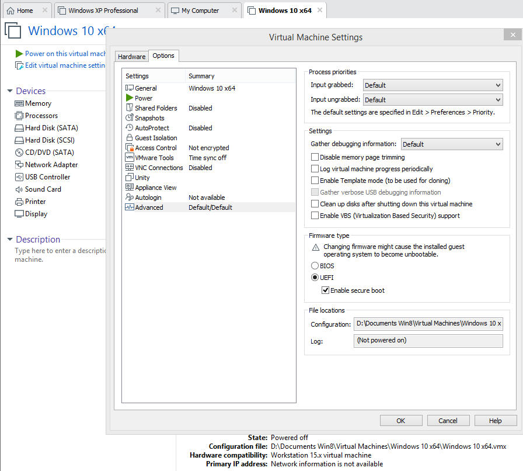Image resolution: width=523 pixels, height=471 pixels.
Task: Click the Configuration file path field
Action: (x=428, y=324)
